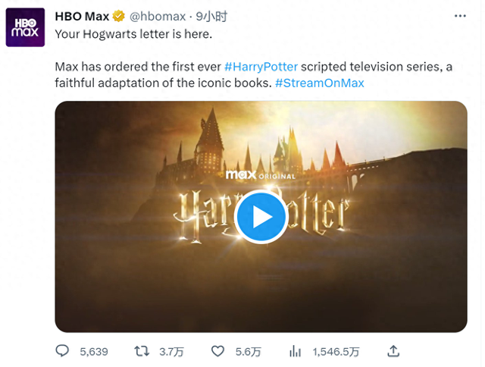Image resolution: width=485 pixels, height=367 pixels.
Task: Open the three-dot more options menu
Action: (460, 16)
